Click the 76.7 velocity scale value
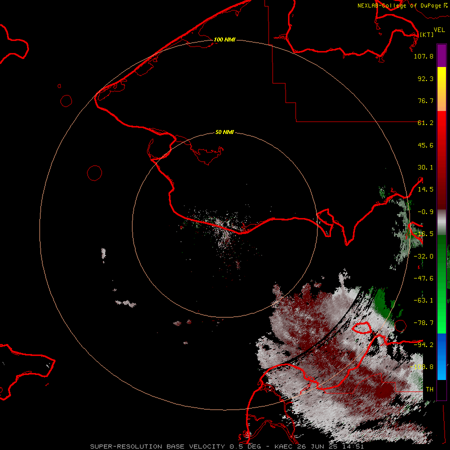The image size is (450, 450). pos(425,100)
